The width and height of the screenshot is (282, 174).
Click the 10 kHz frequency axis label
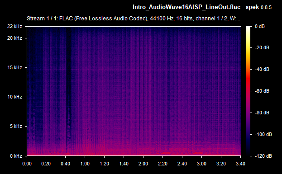(14, 97)
